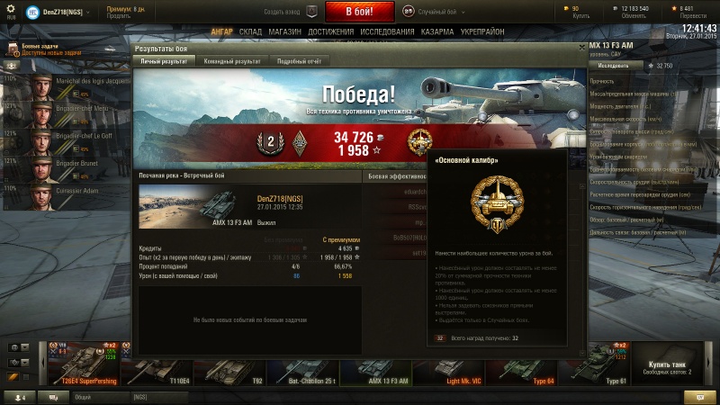Select the T26E4 SuperPershing tank thumbnail
Screen dimensions: 720x405
point(84,364)
